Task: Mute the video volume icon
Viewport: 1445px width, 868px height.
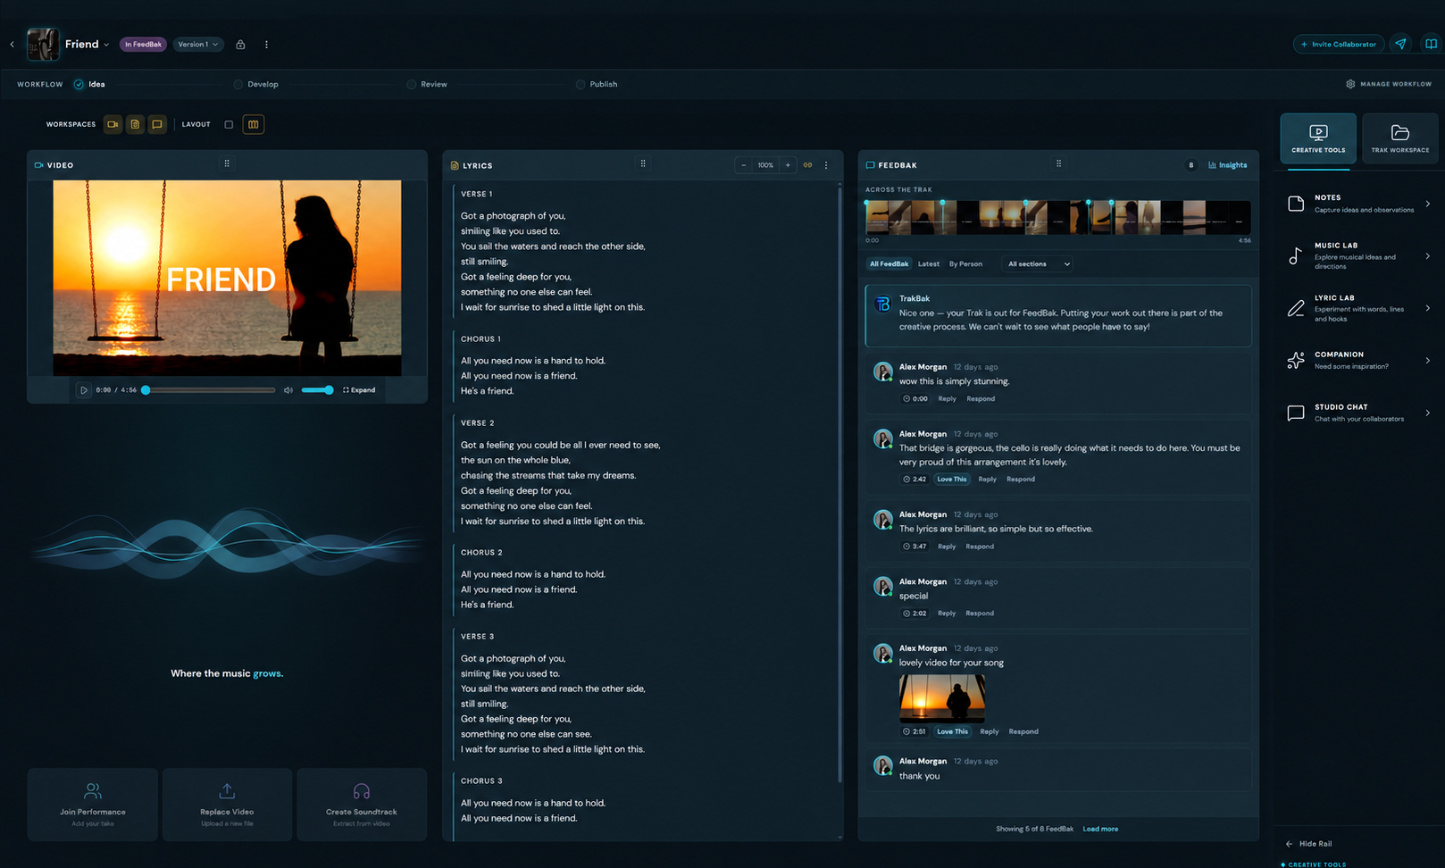Action: pyautogui.click(x=288, y=390)
